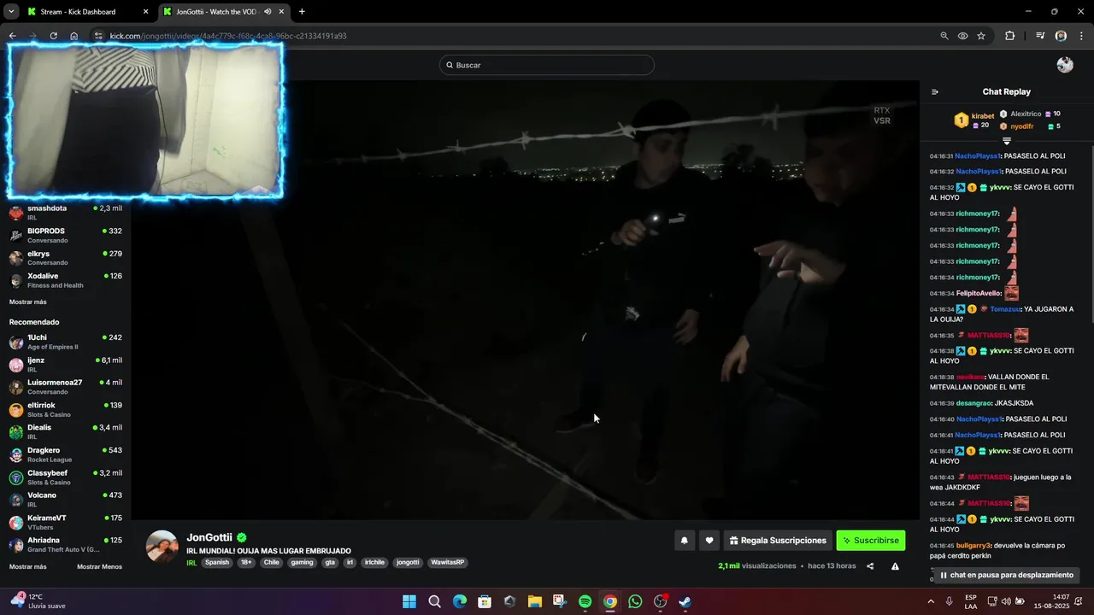The height and width of the screenshot is (615, 1094).
Task: Open File Explorer from the taskbar
Action: [535, 601]
